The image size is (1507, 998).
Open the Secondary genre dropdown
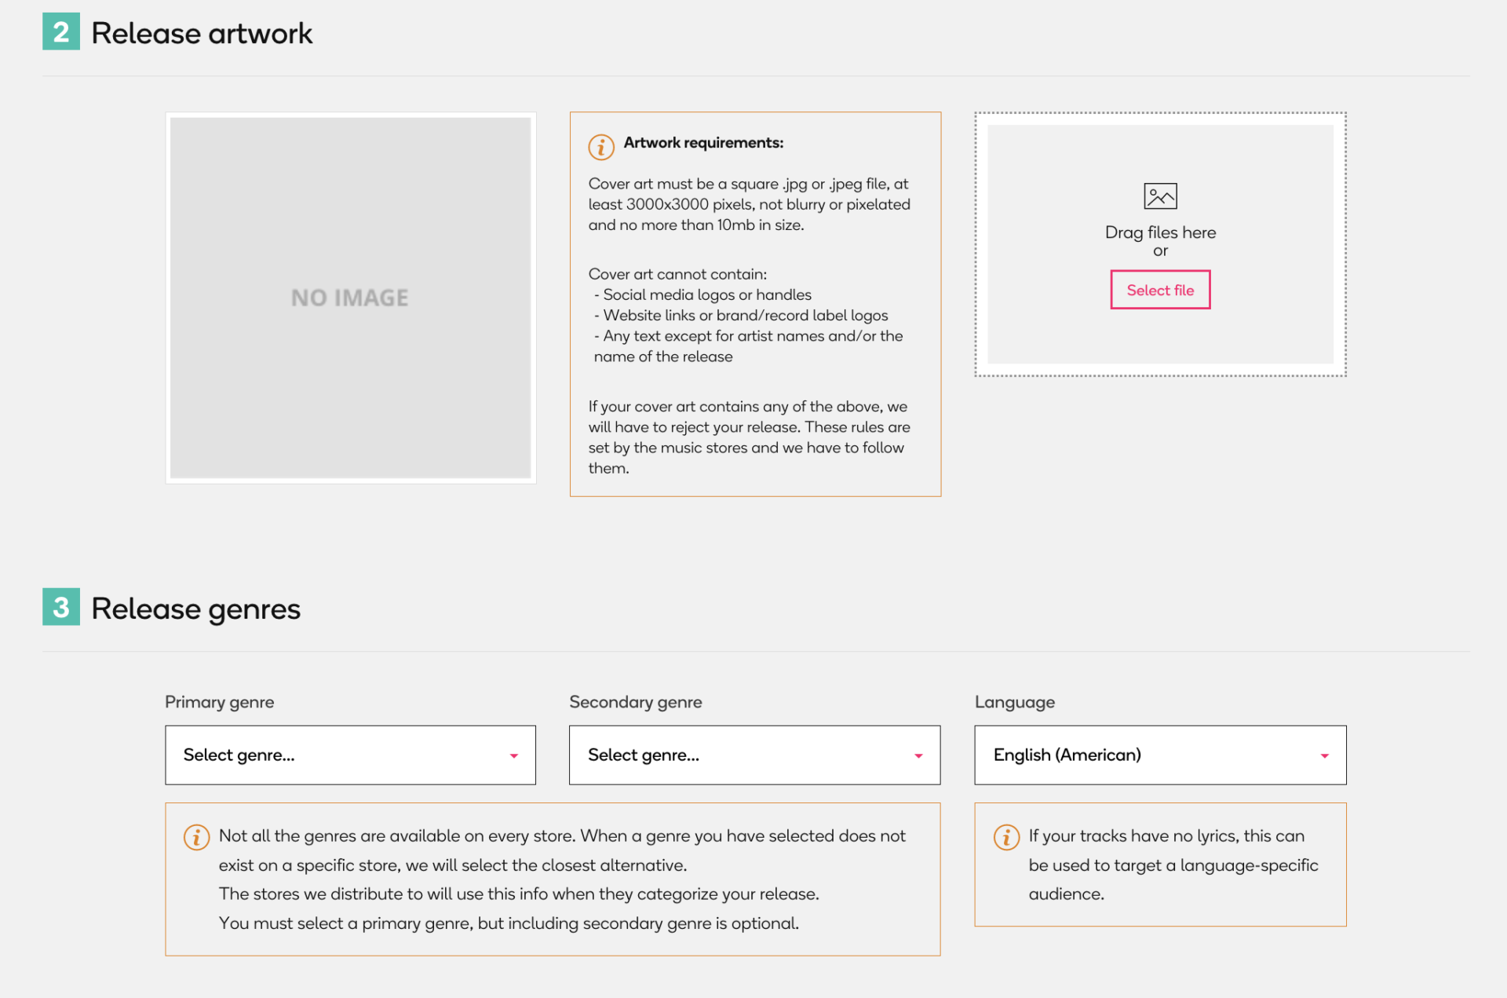coord(754,755)
